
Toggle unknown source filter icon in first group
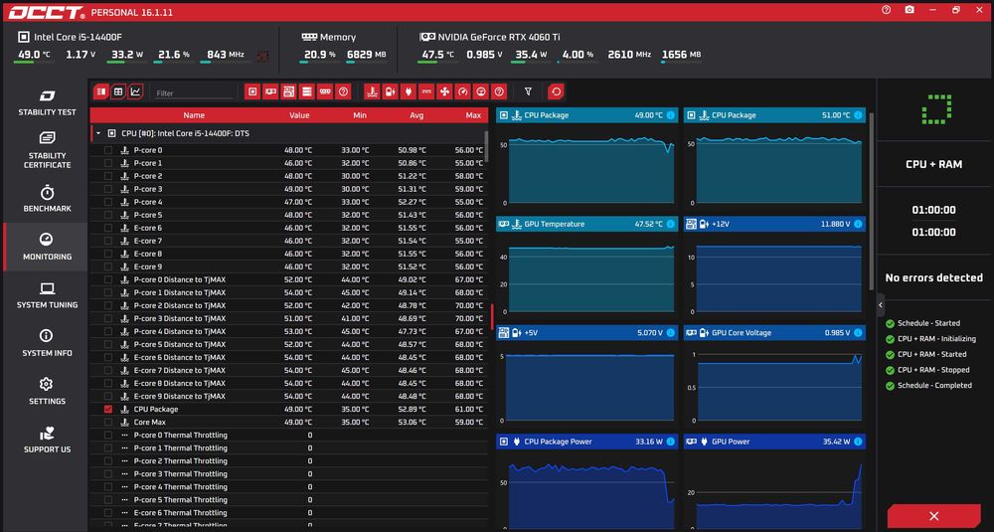[x=343, y=91]
